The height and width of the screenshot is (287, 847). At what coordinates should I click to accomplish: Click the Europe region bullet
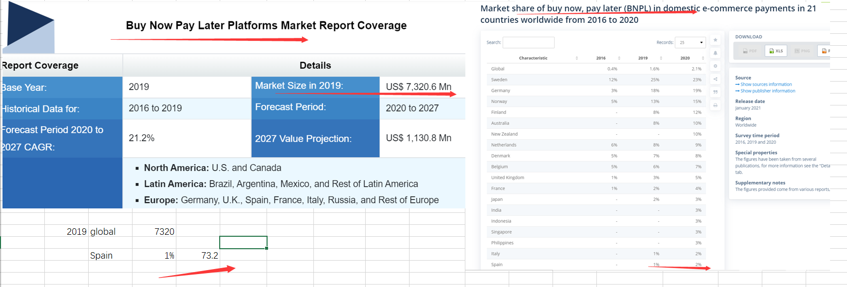[291, 200]
